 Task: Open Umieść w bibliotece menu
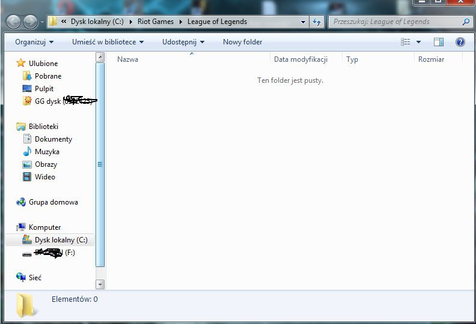click(x=108, y=42)
